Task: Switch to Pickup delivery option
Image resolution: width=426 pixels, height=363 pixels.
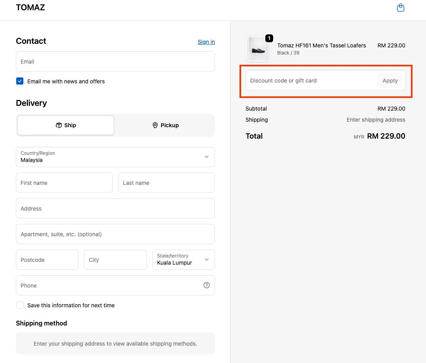Action: 165,125
